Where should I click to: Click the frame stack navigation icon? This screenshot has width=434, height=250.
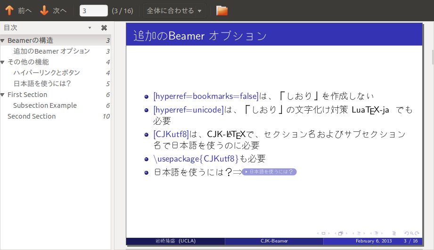(341, 233)
